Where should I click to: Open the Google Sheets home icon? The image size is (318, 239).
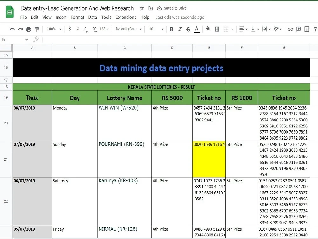[x=10, y=12]
